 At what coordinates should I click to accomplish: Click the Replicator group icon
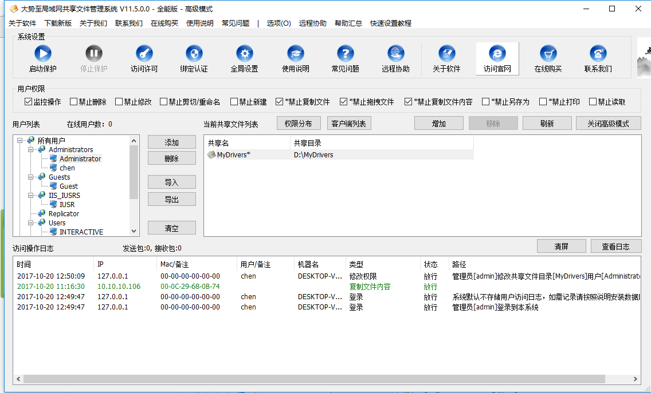[41, 213]
